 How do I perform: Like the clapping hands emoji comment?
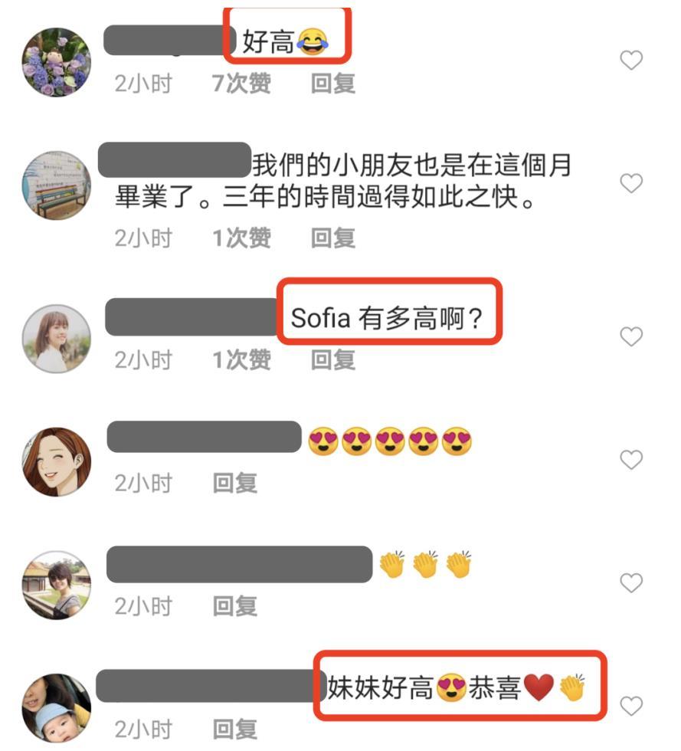(x=631, y=583)
